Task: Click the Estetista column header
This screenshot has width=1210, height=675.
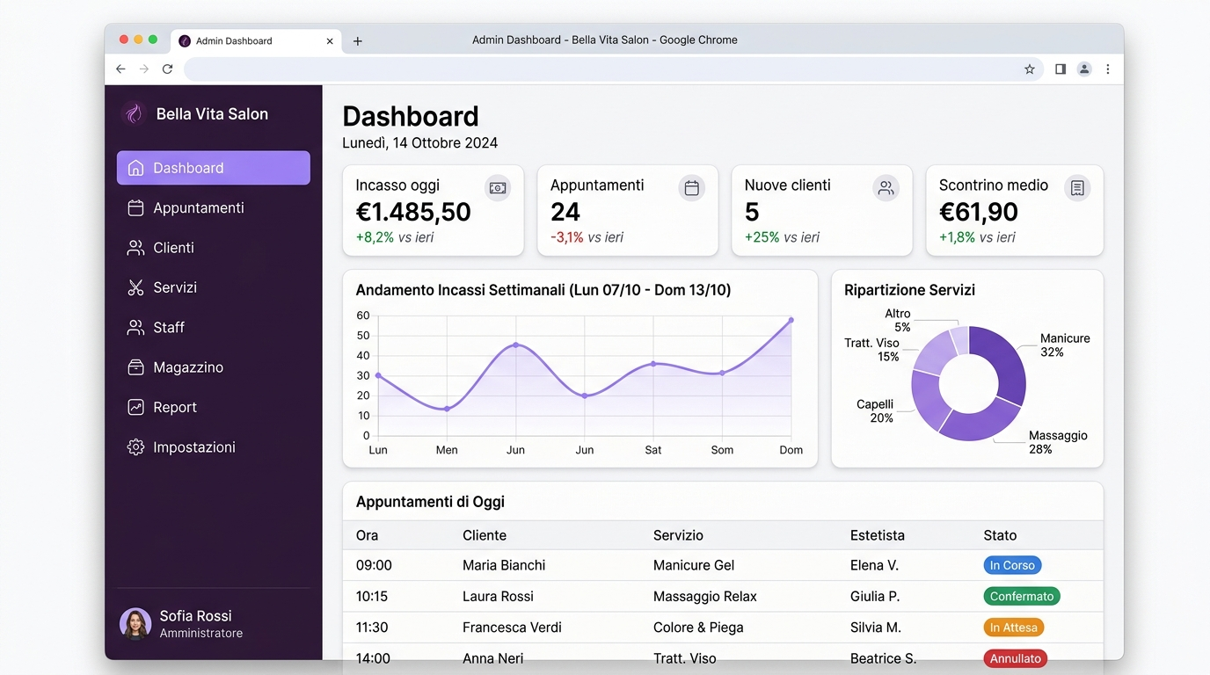Action: pyautogui.click(x=878, y=535)
